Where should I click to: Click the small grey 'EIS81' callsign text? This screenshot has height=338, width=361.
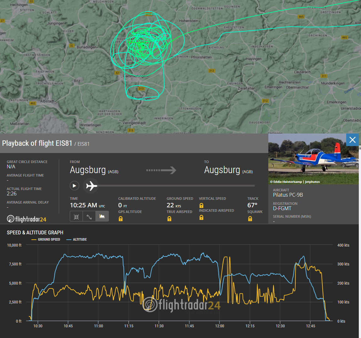click(83, 144)
